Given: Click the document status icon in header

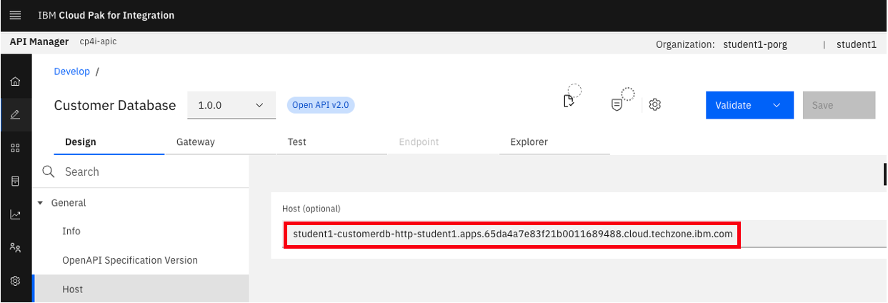Looking at the screenshot, I should [x=569, y=101].
